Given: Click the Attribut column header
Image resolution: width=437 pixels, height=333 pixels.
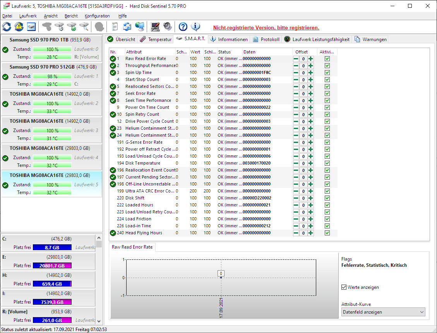Looking at the screenshot, I should coord(150,52).
